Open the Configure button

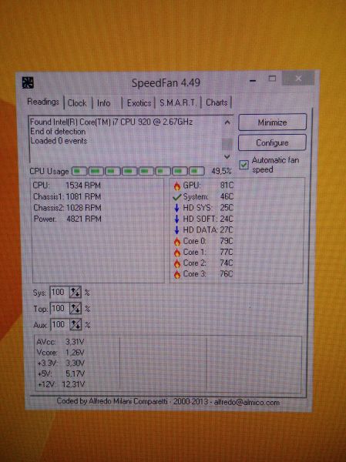click(272, 143)
